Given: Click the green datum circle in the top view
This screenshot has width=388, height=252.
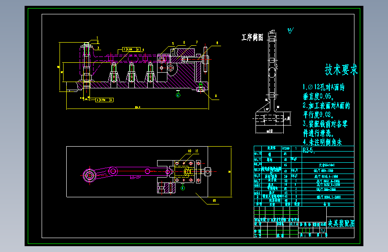Looking at the screenshot, I should (183, 187).
